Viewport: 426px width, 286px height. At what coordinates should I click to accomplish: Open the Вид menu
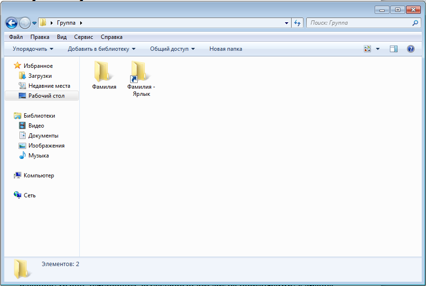[x=62, y=37]
